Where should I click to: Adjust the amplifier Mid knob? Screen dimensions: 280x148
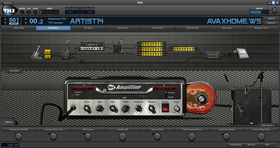(113, 109)
